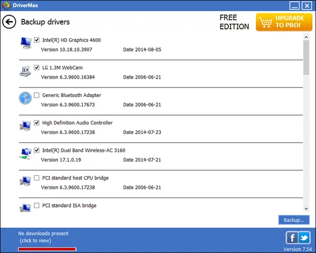Image resolution: width=316 pixels, height=253 pixels.
Task: Click 'Version 7.54' in status bar
Action: (x=298, y=249)
